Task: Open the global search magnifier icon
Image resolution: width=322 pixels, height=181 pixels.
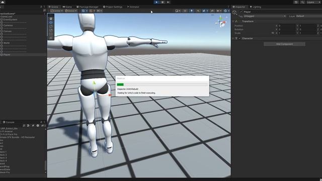Action: pos(302,2)
